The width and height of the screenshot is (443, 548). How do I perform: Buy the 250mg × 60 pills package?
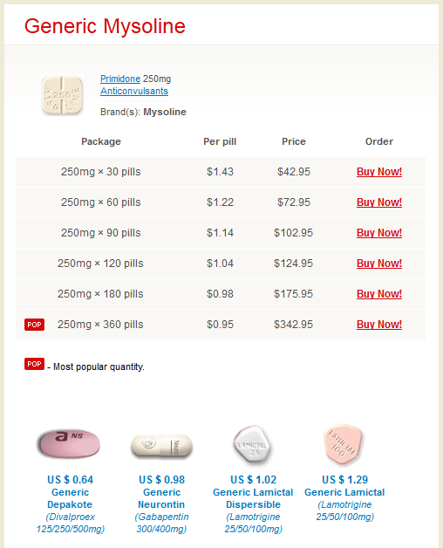(379, 202)
